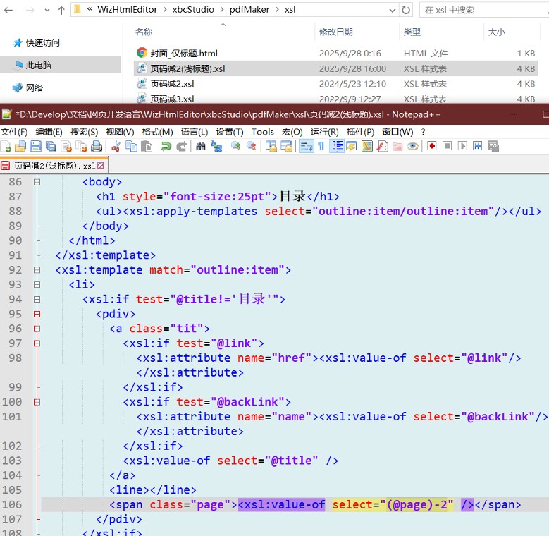Image resolution: width=549 pixels, height=536 pixels.
Task: Click the Zoom In magnifier icon
Action: [x=235, y=146]
